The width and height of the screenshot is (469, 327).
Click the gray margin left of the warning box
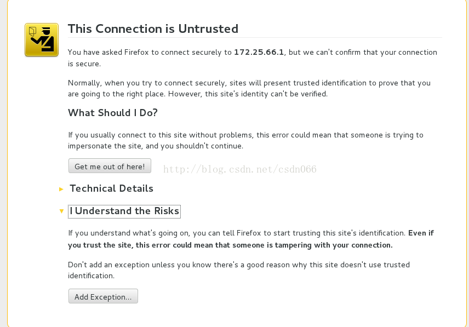[3, 163]
